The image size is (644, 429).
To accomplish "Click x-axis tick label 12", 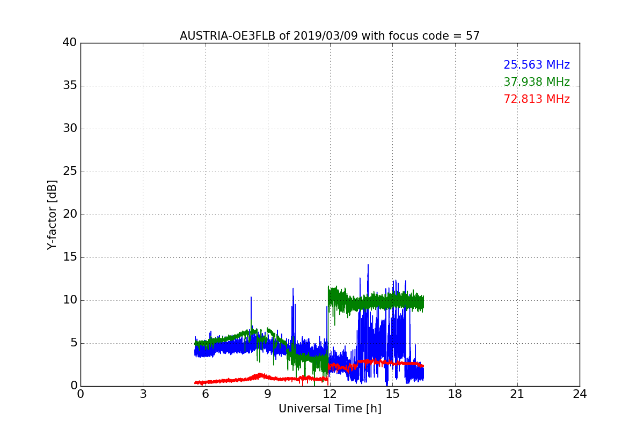I will (x=330, y=394).
